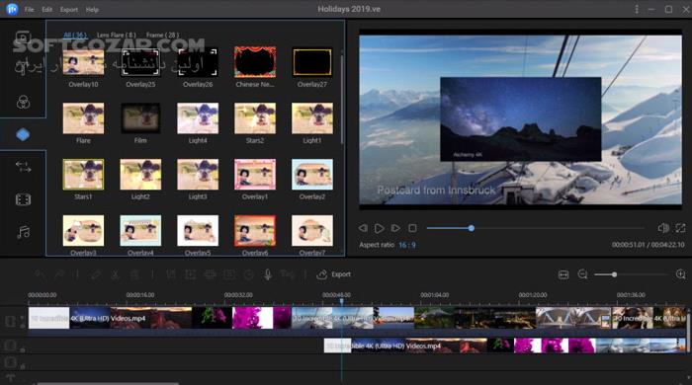Open the ellipsis menu in title bar
692x385 pixels.
[x=637, y=9]
